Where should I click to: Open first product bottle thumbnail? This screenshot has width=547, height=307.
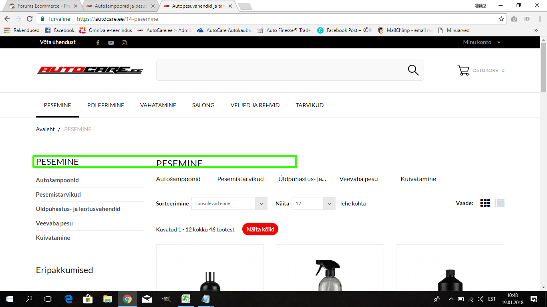click(210, 268)
